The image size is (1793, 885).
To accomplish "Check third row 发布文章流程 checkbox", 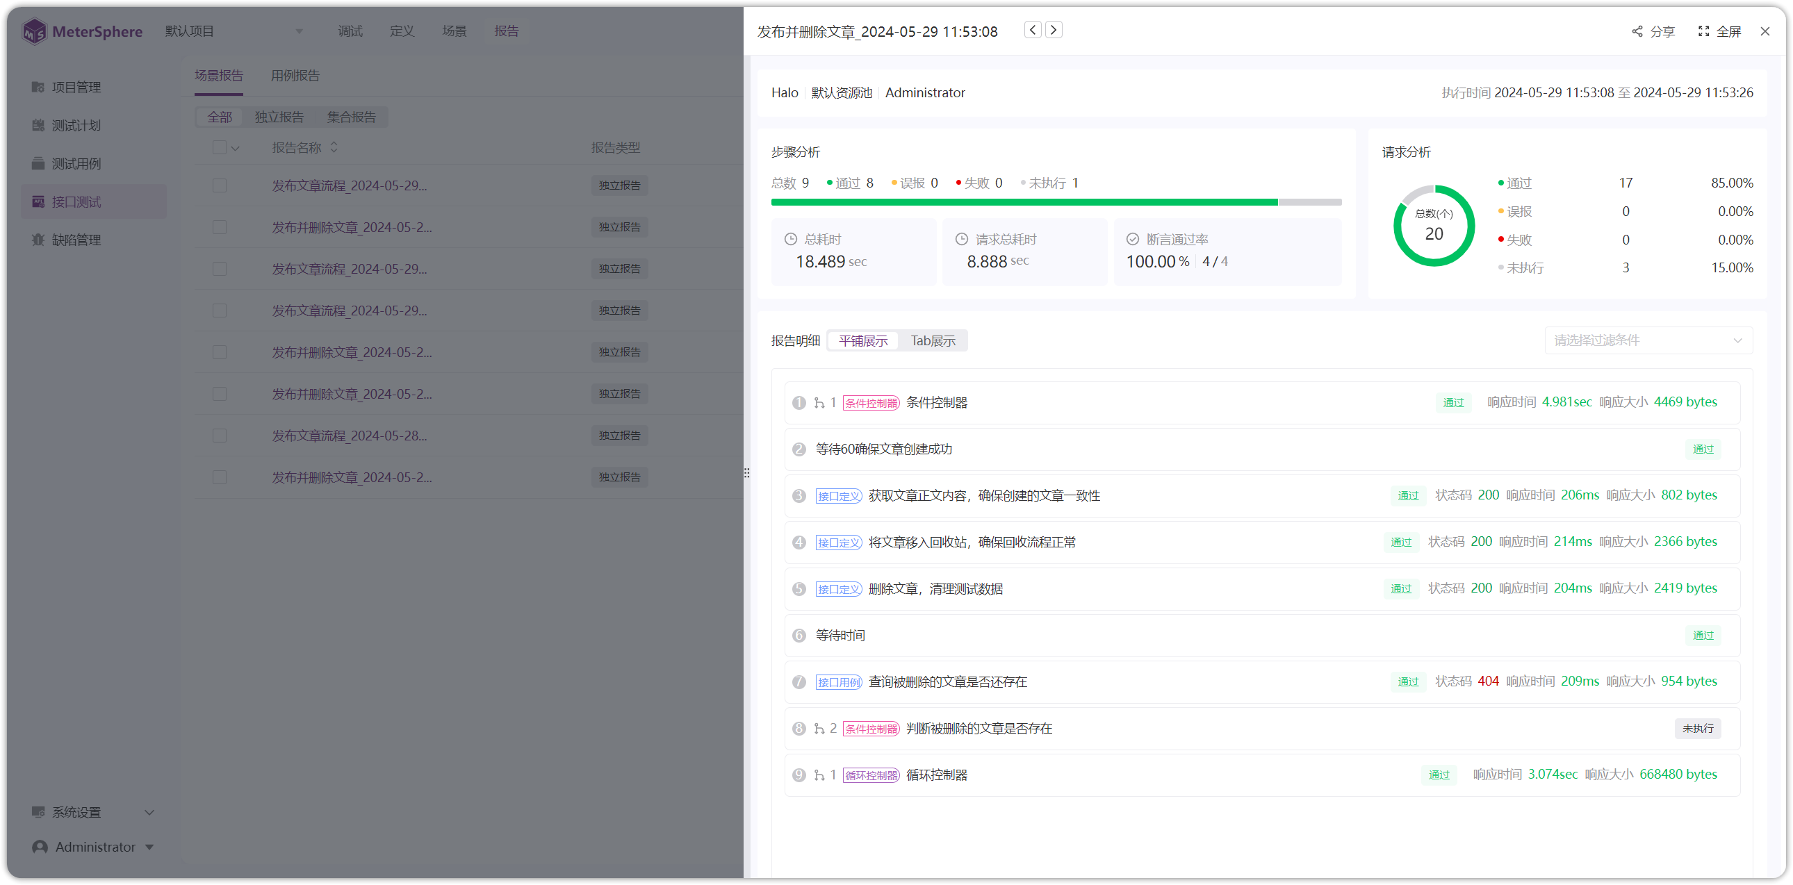I will click(219, 270).
